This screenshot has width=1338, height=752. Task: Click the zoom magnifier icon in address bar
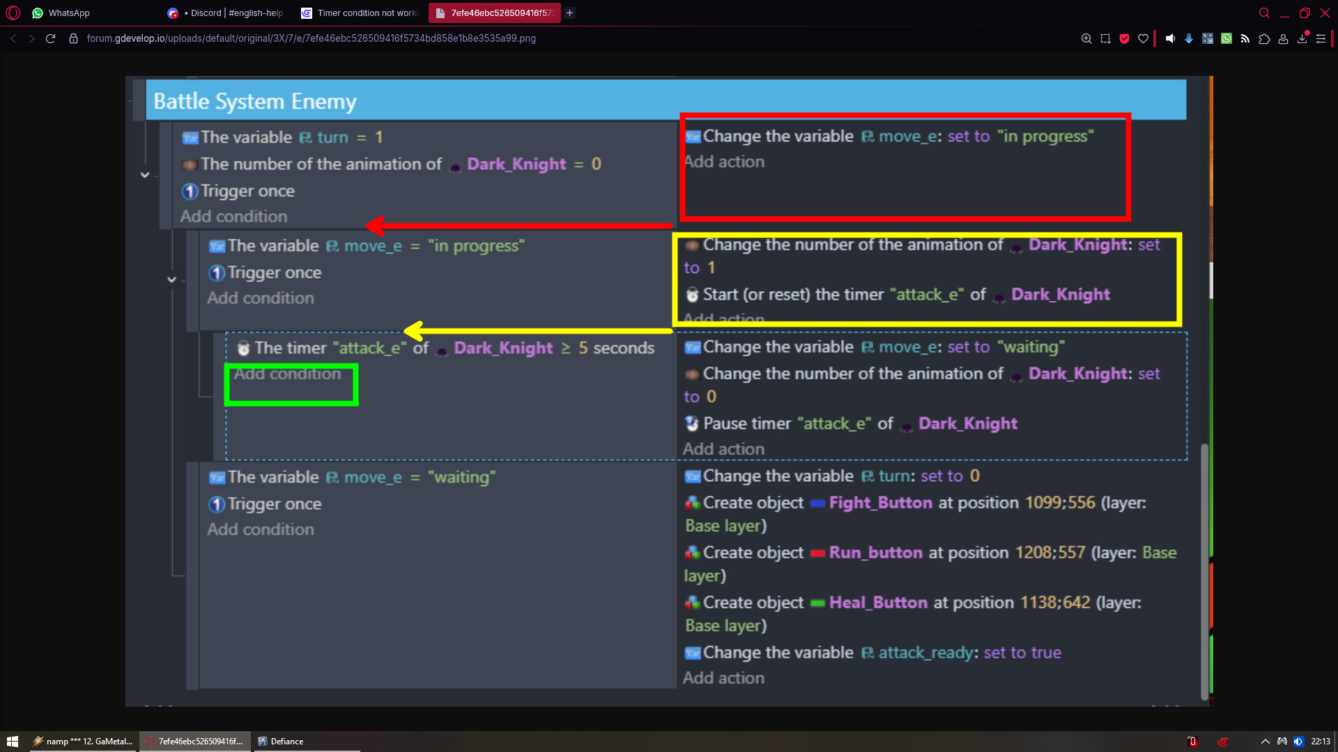(x=1086, y=39)
